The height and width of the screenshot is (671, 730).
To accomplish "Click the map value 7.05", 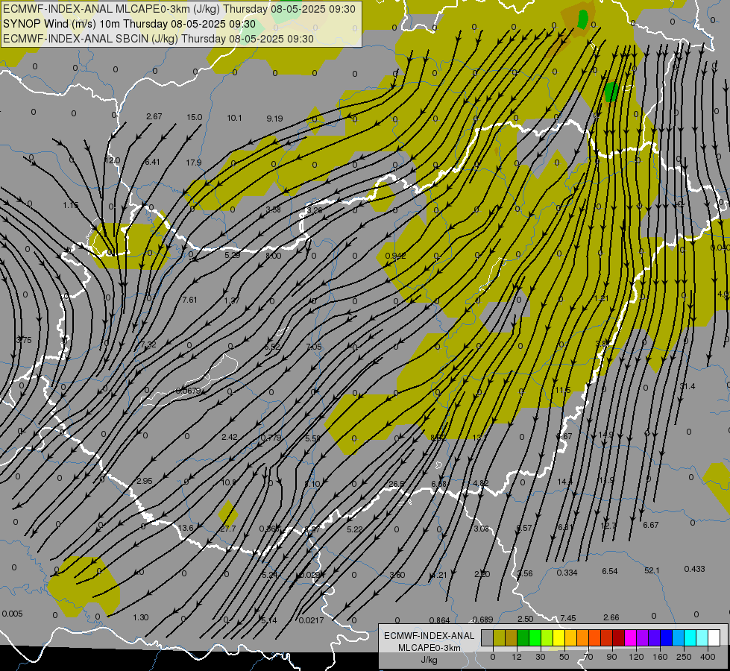I will [x=314, y=347].
